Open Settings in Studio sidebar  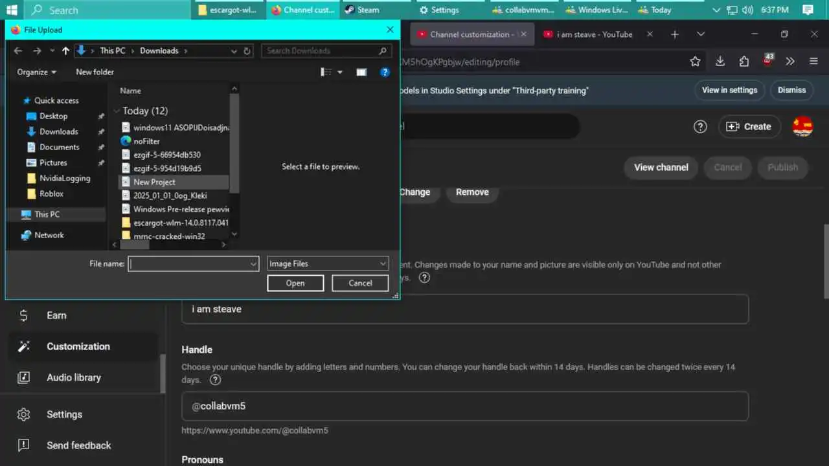click(82, 414)
